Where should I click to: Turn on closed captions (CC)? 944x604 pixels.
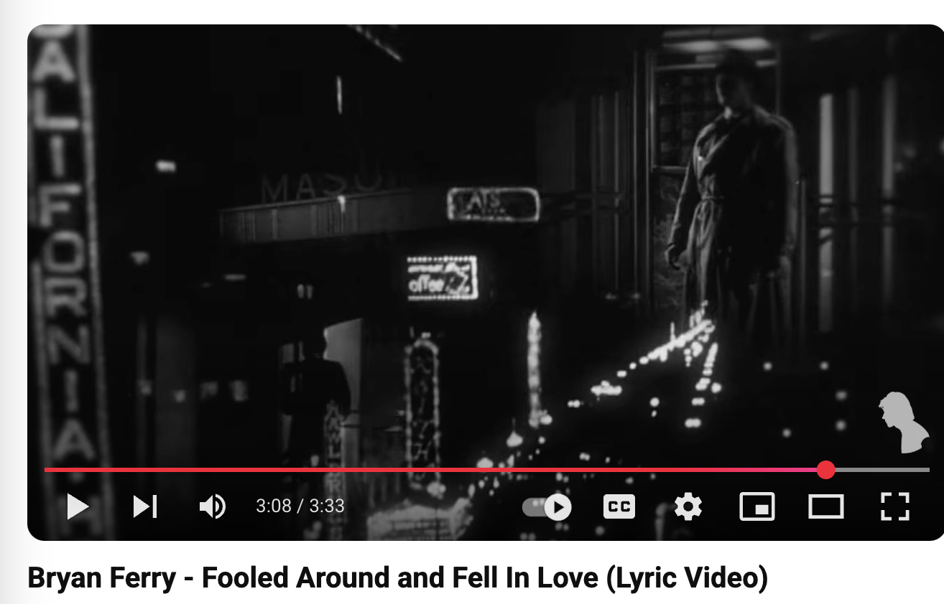pos(619,506)
